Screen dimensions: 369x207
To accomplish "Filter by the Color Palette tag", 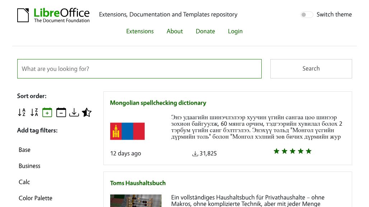I will [35, 198].
